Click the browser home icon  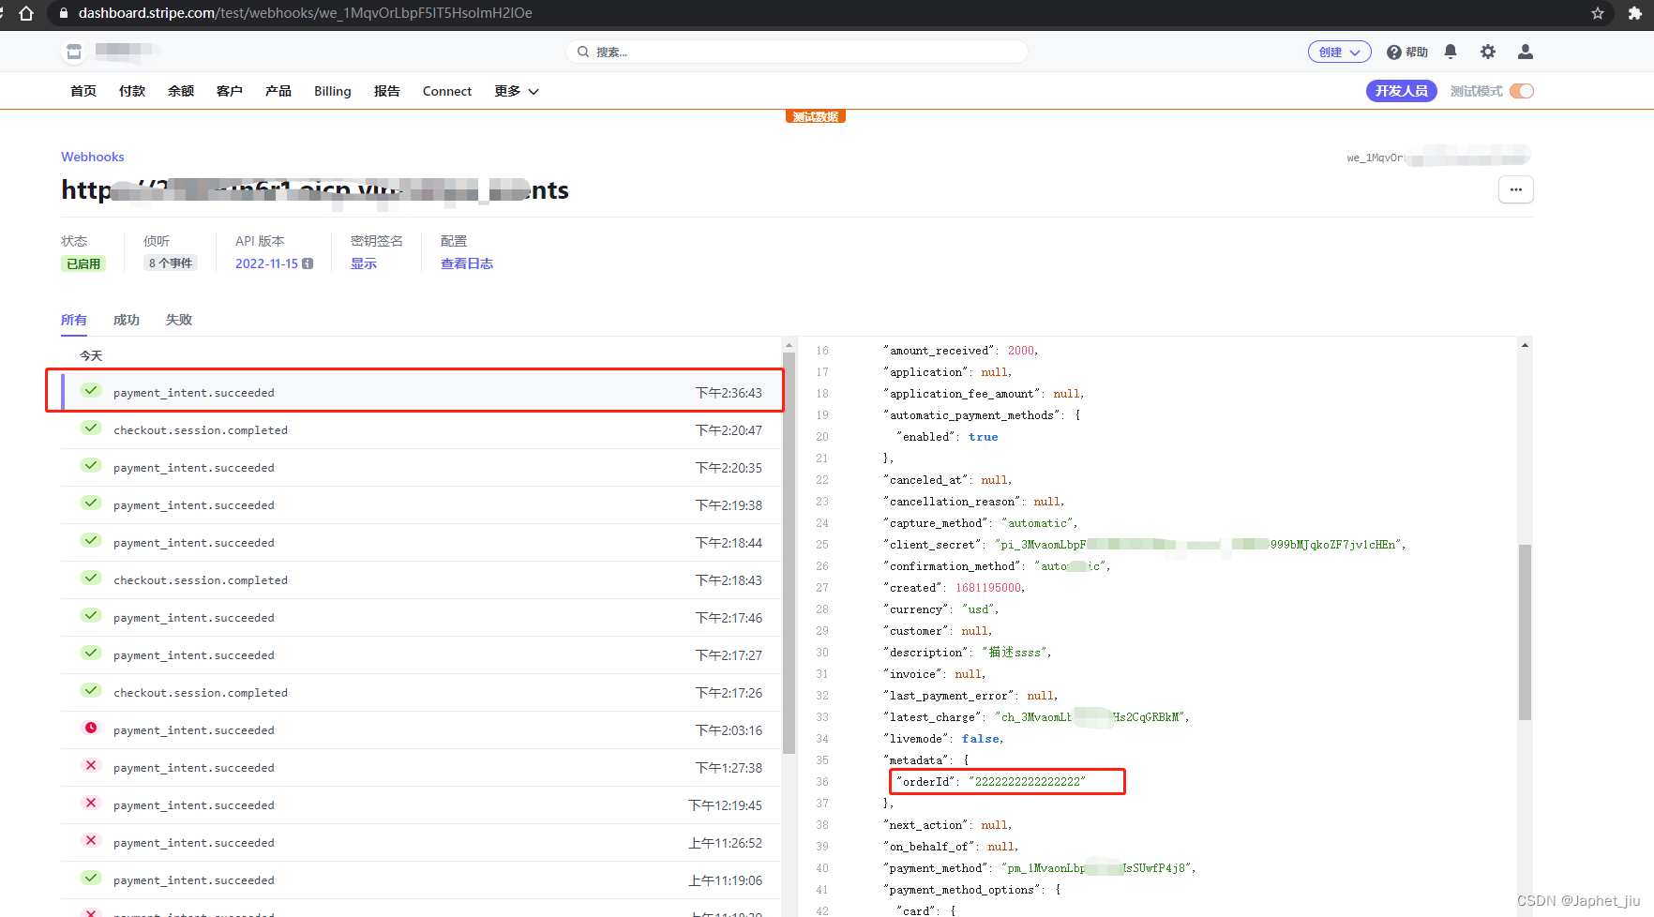tap(26, 13)
